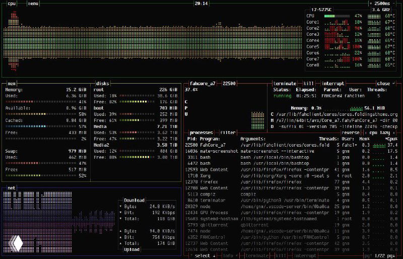The width and height of the screenshot is (403, 259).
Task: Select the qbittorrent process row
Action: (292, 225)
